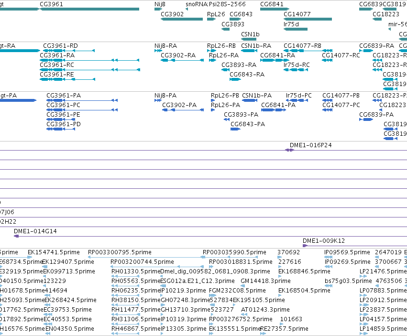Open BAC clone DME1-014G14 label
The image size is (407, 336).
[x=35, y=231]
